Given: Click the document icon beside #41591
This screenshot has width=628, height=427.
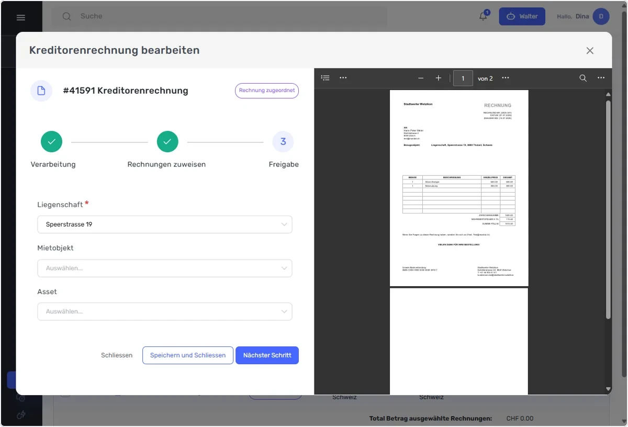Looking at the screenshot, I should coord(41,91).
